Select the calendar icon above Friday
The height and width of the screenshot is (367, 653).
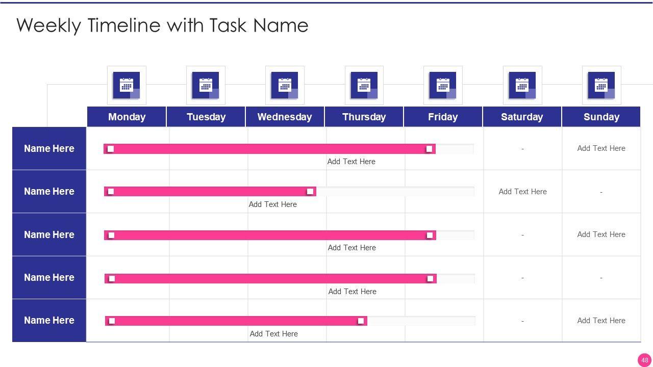443,85
